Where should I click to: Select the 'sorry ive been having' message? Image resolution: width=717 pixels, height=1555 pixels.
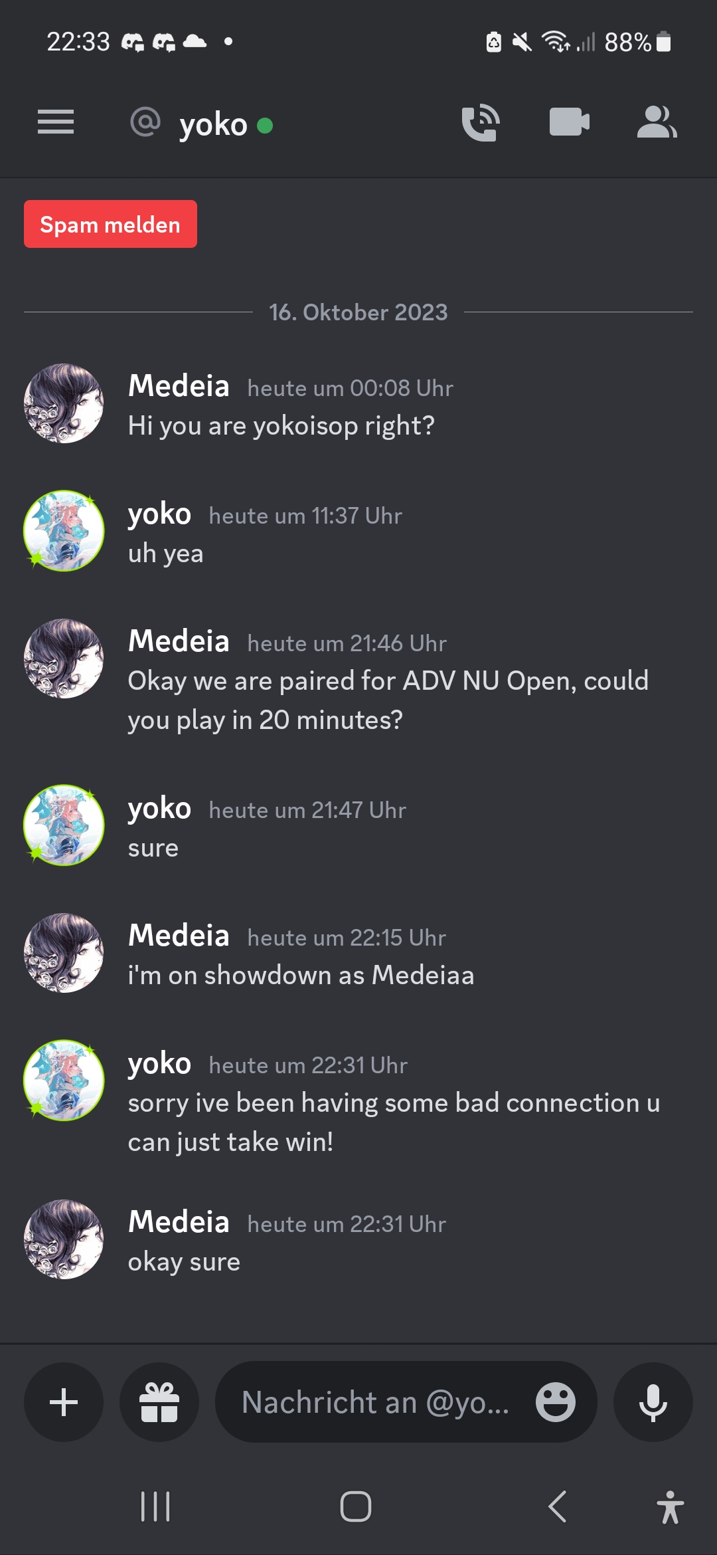tap(394, 1122)
